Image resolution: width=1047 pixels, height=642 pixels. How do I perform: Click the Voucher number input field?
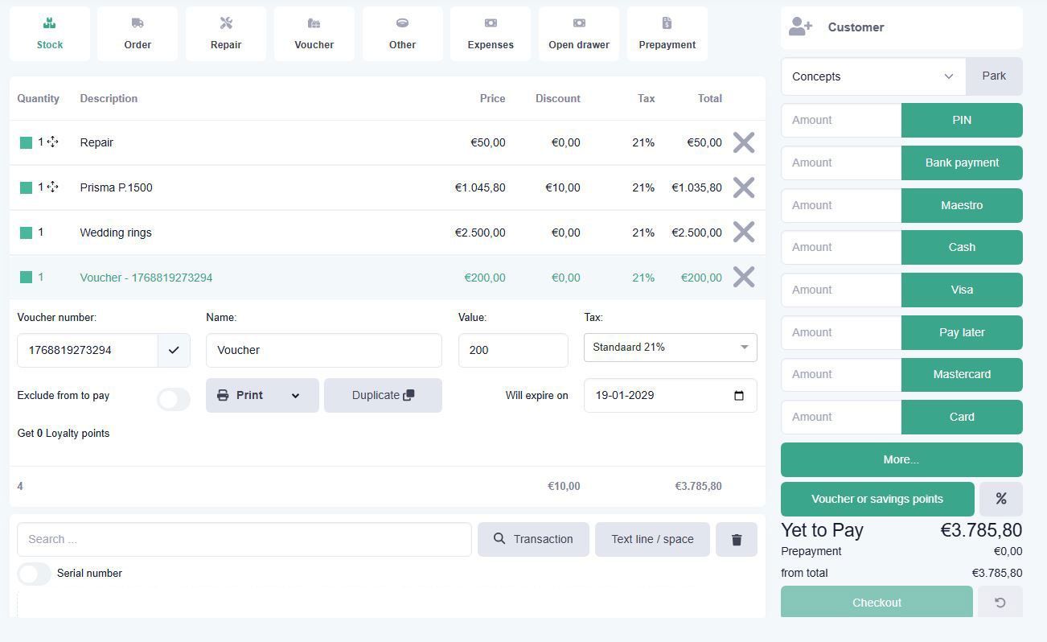coord(88,350)
